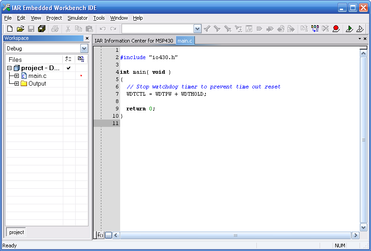The image size is (371, 251).
Task: Select the project workspace tab at bottom
Action: pyautogui.click(x=16, y=232)
